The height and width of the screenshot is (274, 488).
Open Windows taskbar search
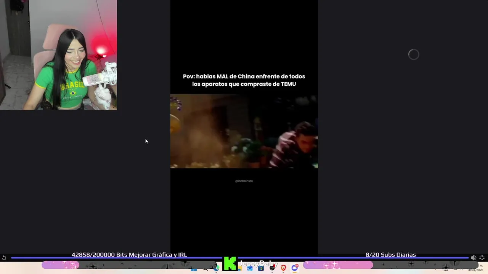(x=205, y=269)
